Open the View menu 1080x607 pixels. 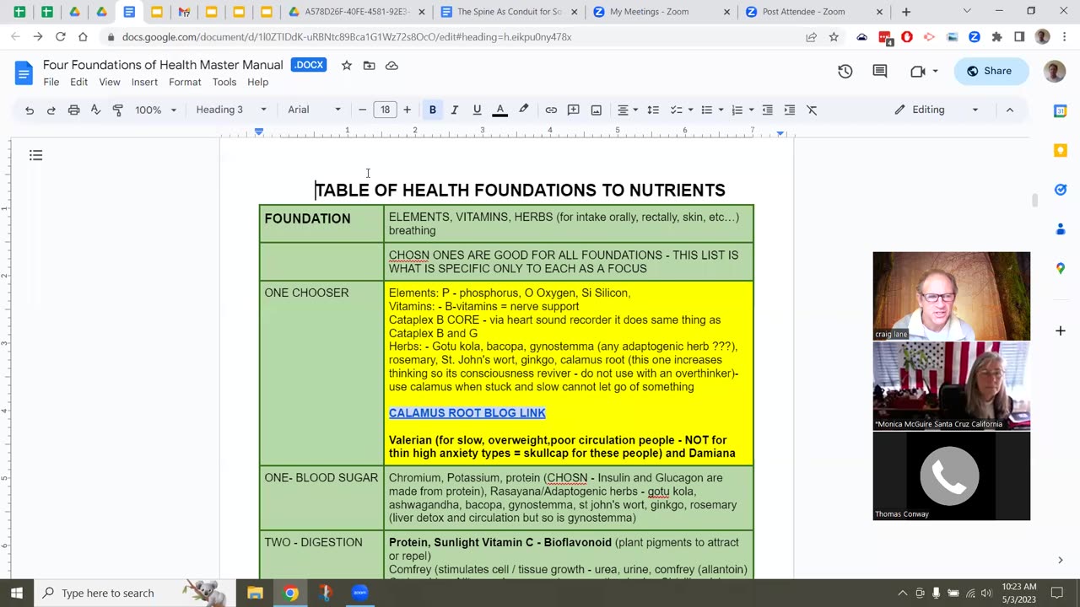pyautogui.click(x=110, y=82)
